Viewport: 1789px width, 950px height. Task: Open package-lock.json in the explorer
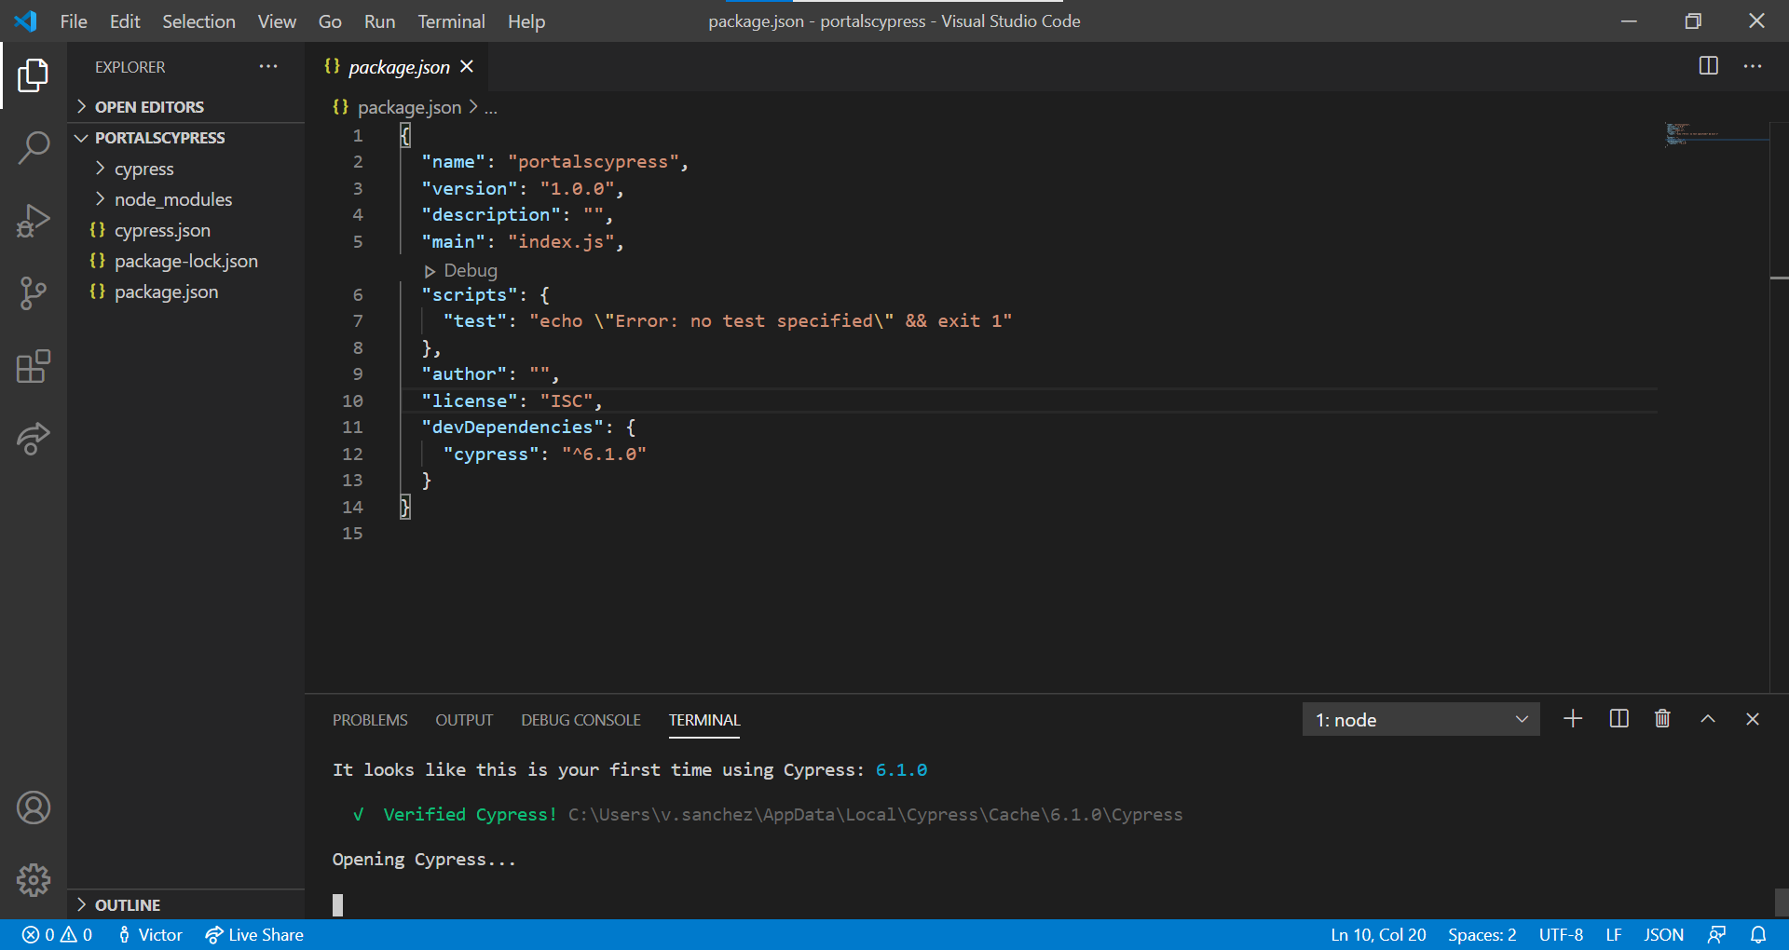coord(185,261)
